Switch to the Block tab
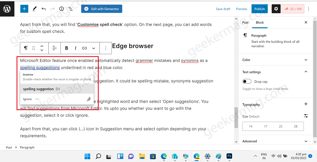The image size is (317, 162). coord(260,23)
